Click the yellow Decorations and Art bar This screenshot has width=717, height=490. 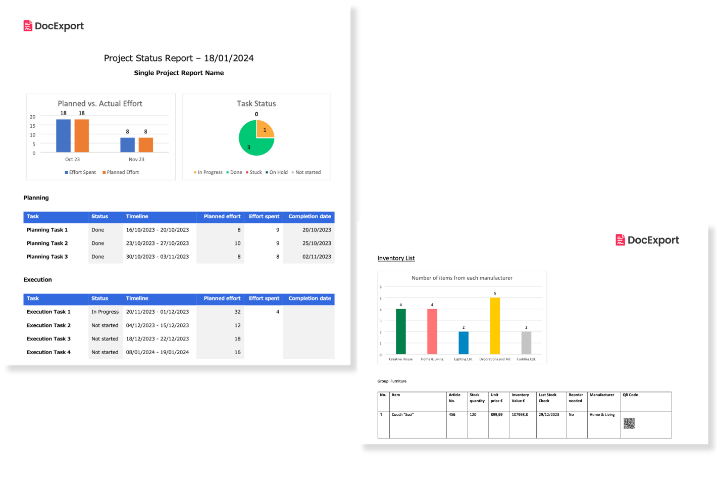click(x=495, y=326)
